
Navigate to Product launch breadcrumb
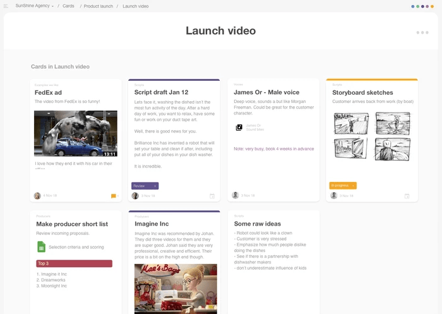98,6
